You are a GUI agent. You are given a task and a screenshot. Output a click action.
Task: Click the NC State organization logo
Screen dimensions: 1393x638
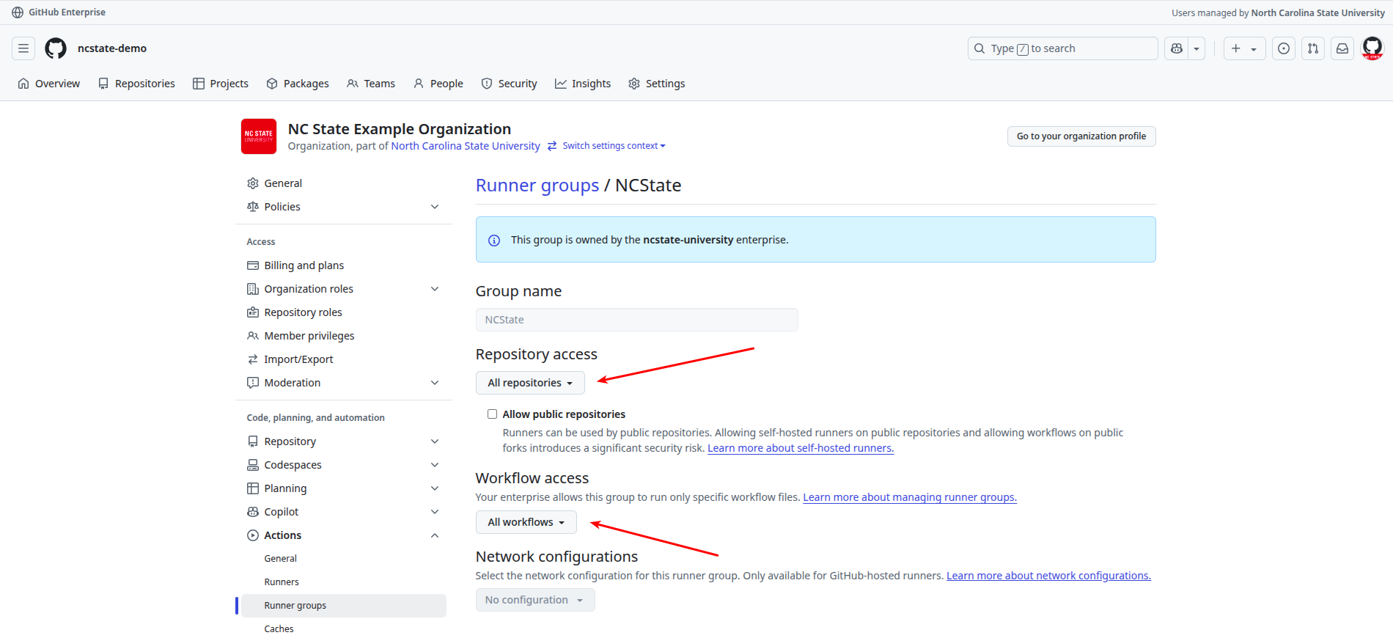coord(259,136)
